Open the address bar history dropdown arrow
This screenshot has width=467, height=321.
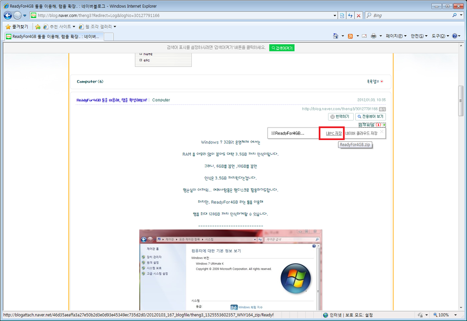335,15
